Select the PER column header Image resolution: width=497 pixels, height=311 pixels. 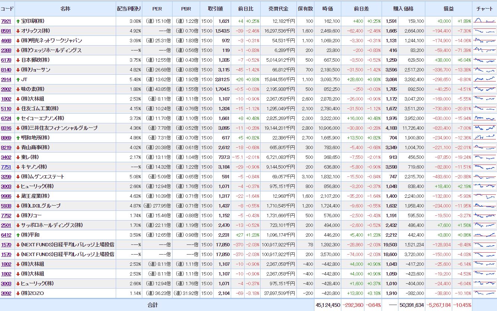[x=157, y=9]
